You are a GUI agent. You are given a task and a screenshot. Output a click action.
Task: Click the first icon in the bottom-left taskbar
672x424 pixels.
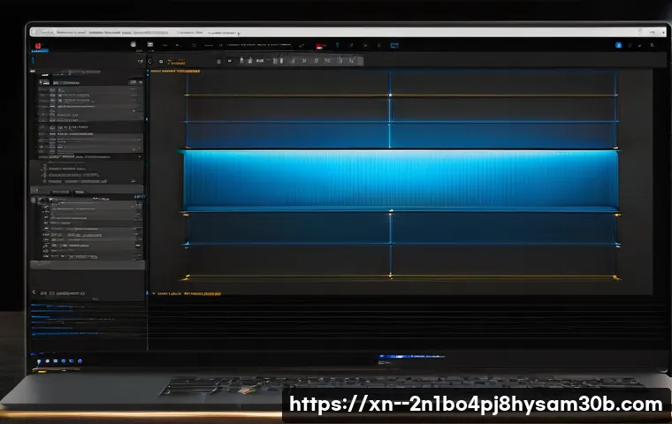[x=37, y=360]
